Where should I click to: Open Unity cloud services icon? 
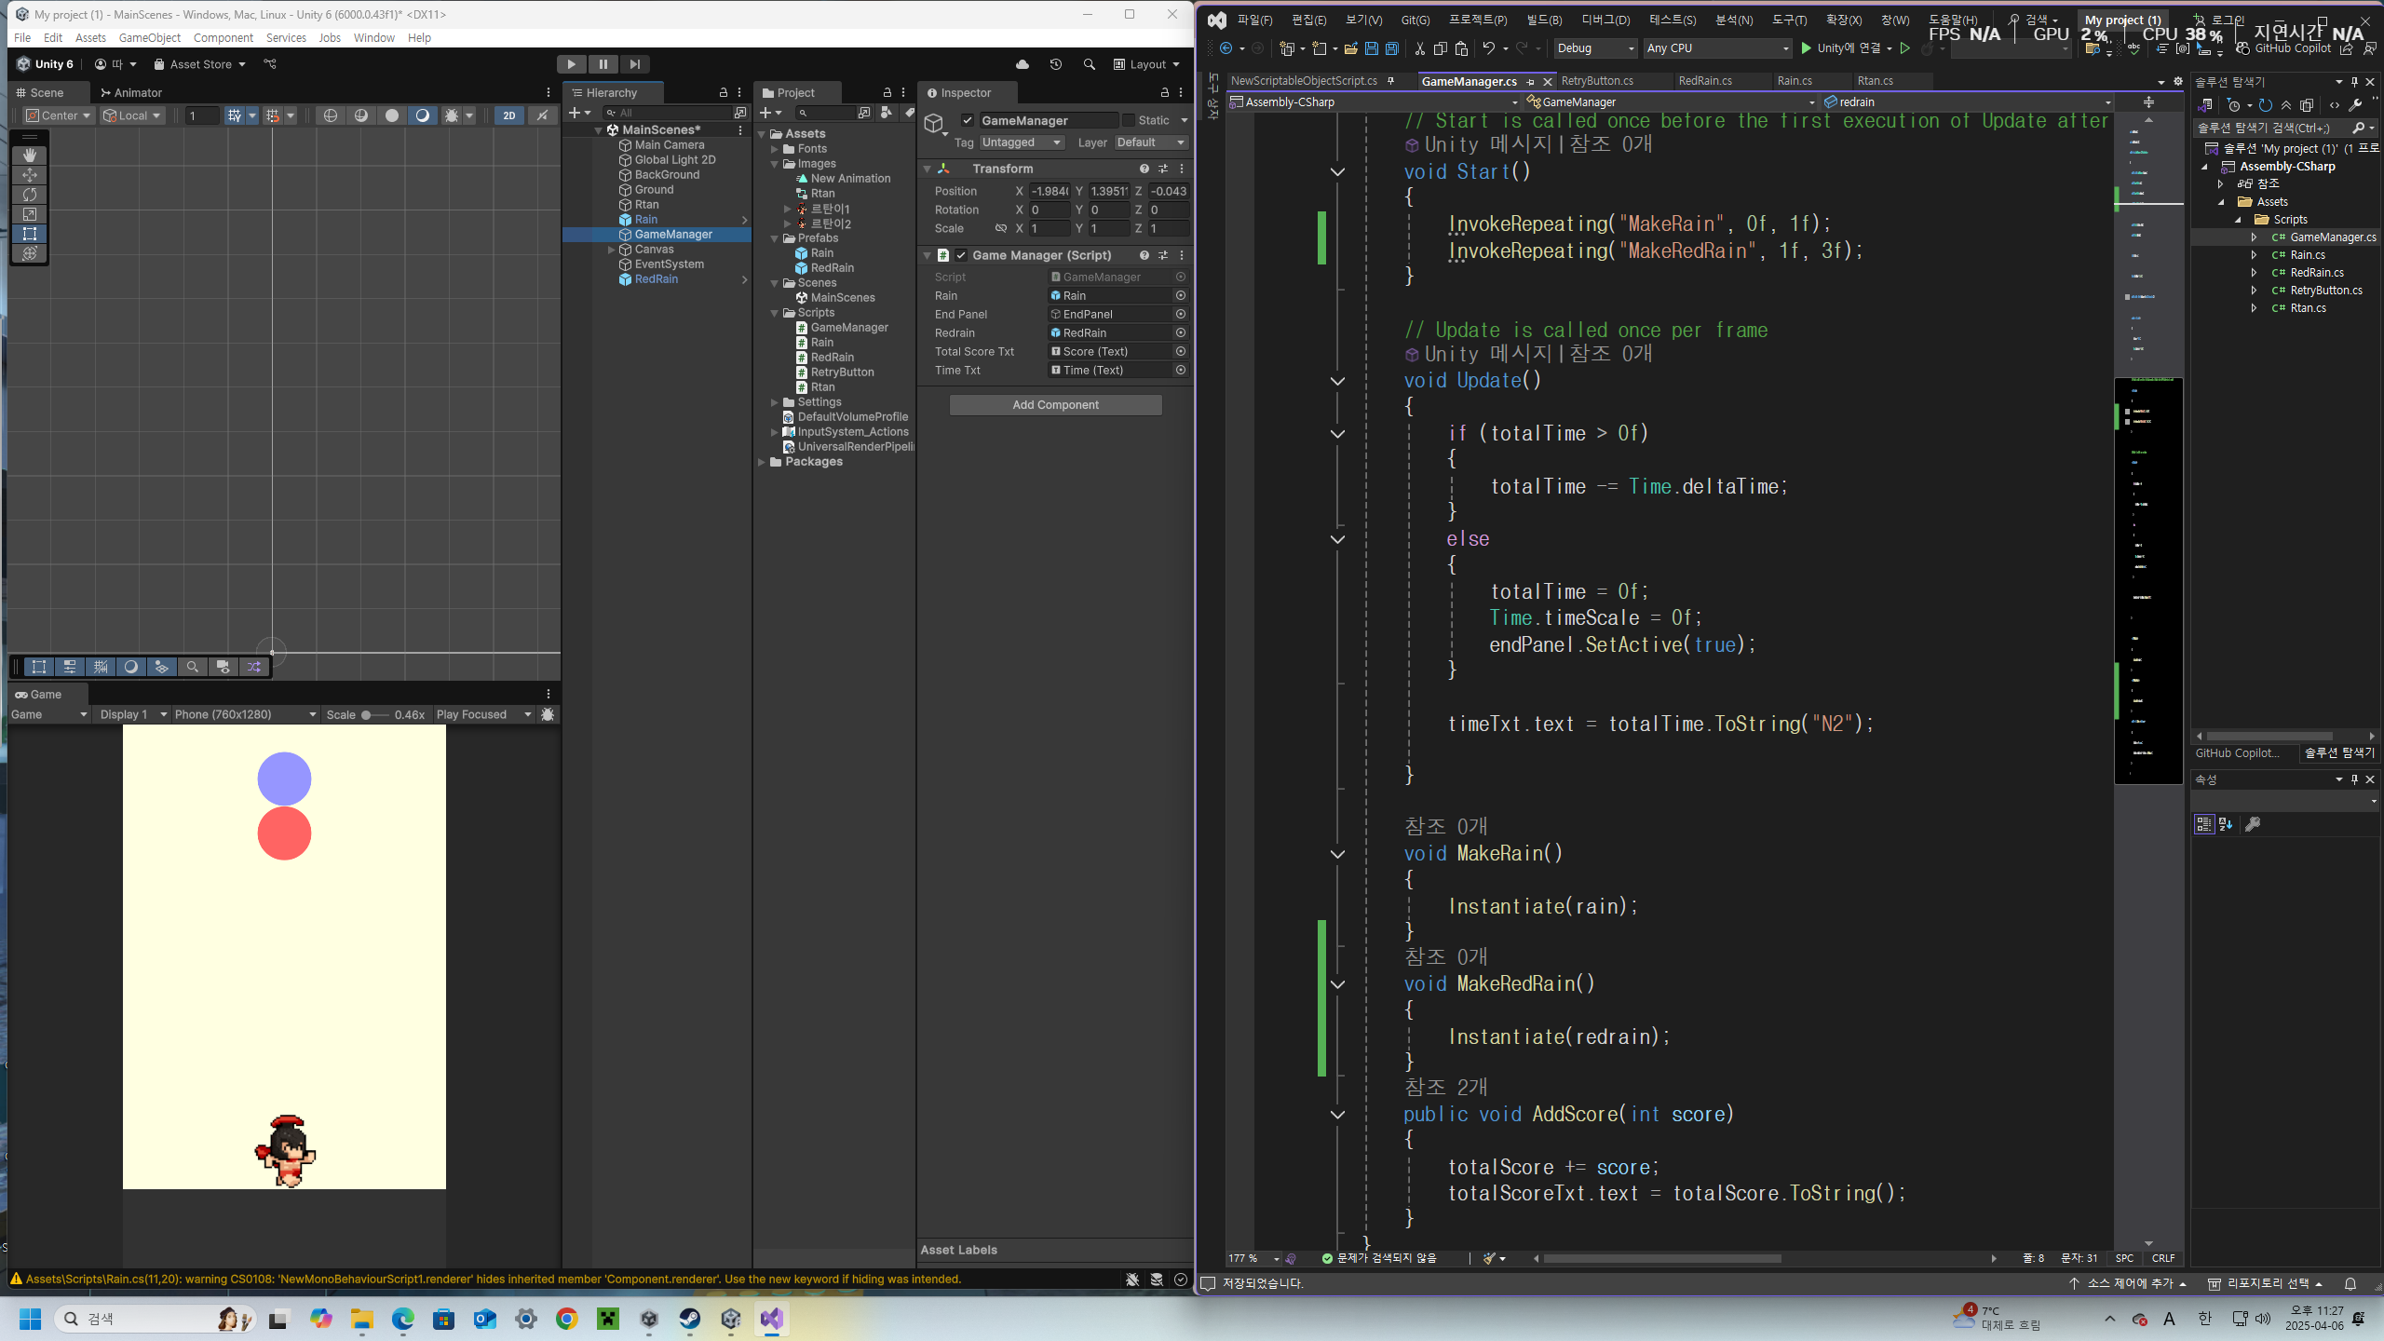pos(1023,64)
